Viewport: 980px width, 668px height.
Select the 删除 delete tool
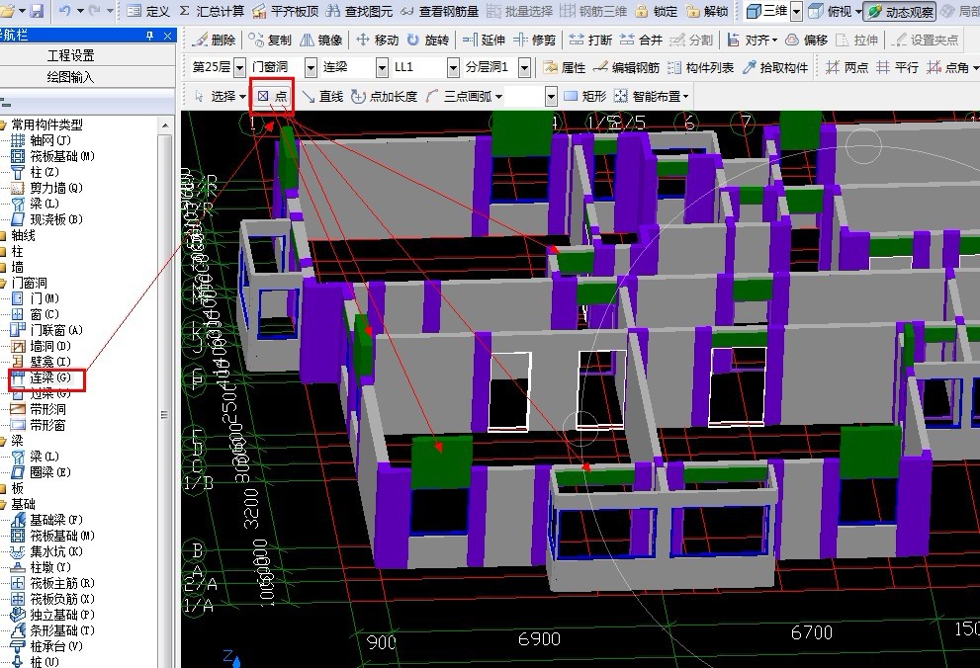(x=215, y=40)
